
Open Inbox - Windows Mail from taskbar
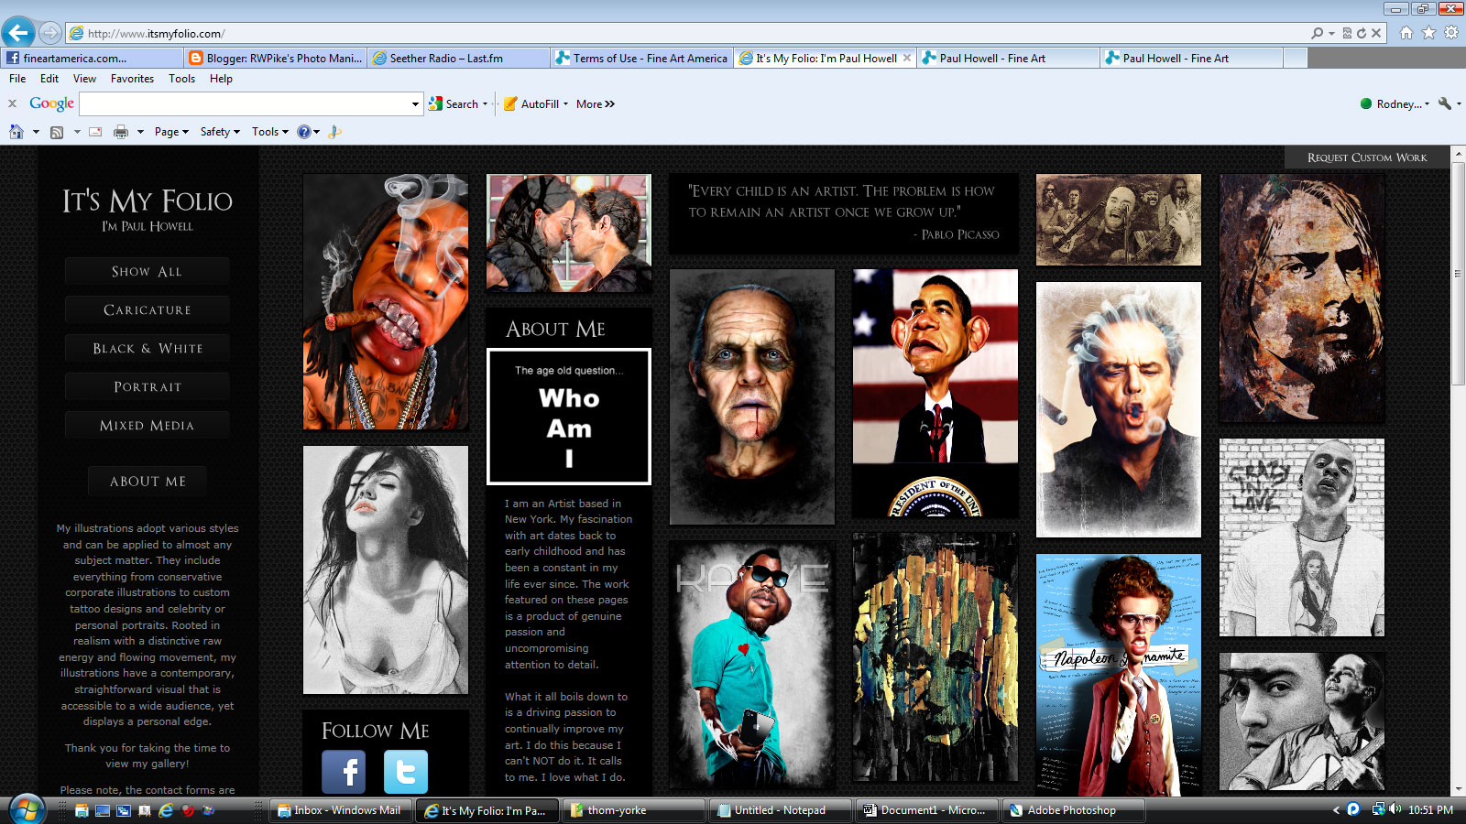(341, 810)
